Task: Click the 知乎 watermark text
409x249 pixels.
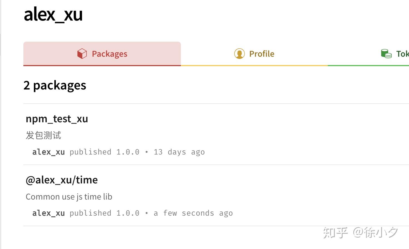Action: (336, 233)
